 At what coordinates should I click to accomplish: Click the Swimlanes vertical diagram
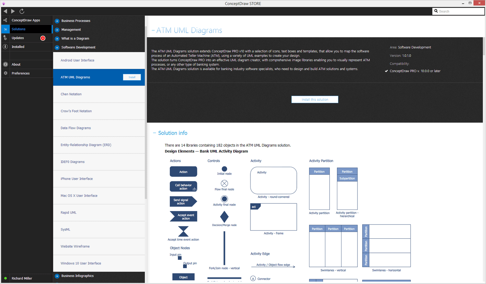[333, 246]
